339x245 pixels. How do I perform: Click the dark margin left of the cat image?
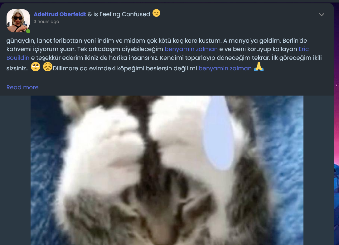(x=15, y=170)
